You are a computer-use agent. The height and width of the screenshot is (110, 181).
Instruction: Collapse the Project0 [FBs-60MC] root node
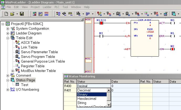pyautogui.click(x=3, y=24)
